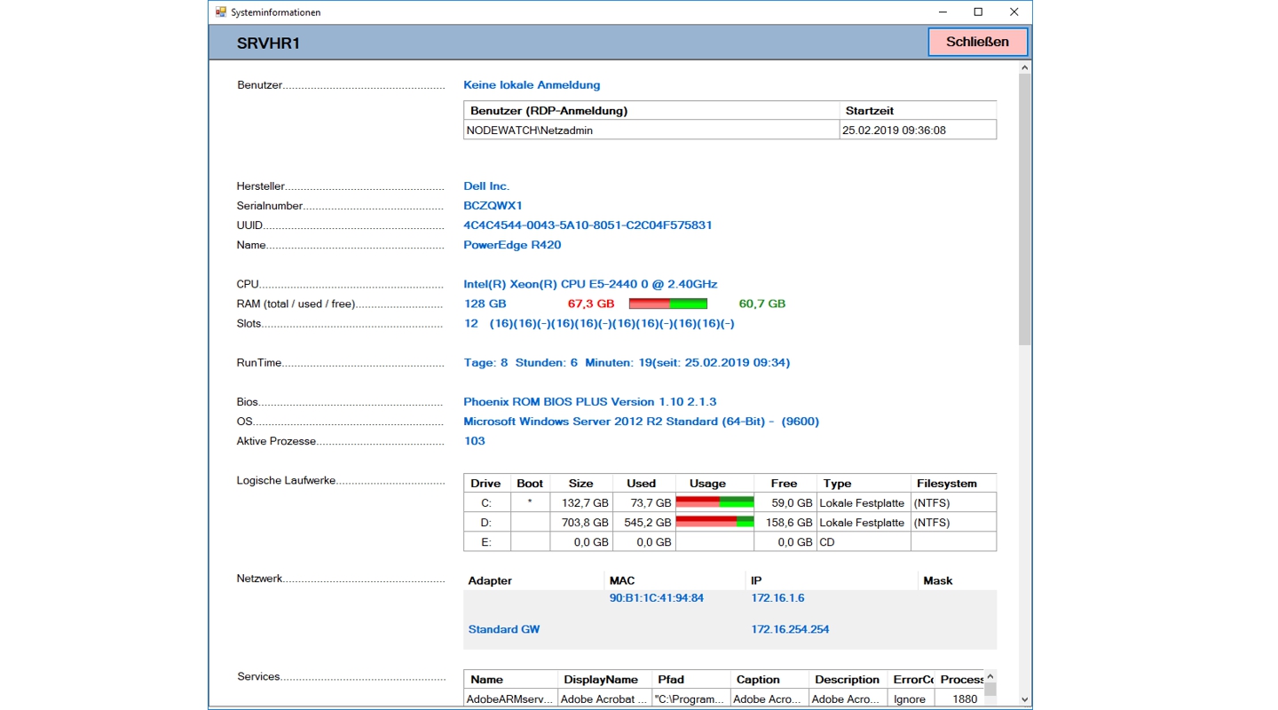Image resolution: width=1278 pixels, height=710 pixels.
Task: Select the C: drive cell
Action: click(x=486, y=503)
